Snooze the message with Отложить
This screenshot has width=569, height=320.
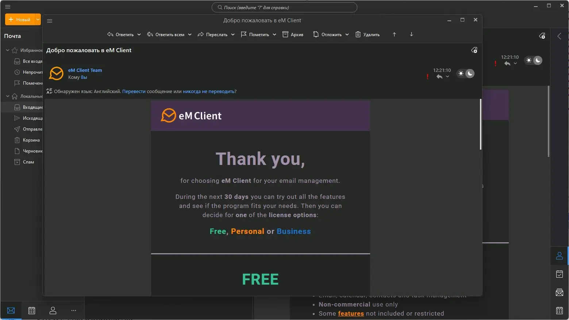327,35
